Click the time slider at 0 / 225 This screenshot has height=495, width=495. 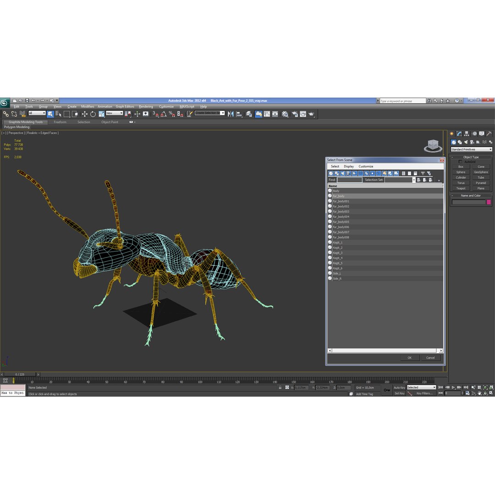point(20,374)
